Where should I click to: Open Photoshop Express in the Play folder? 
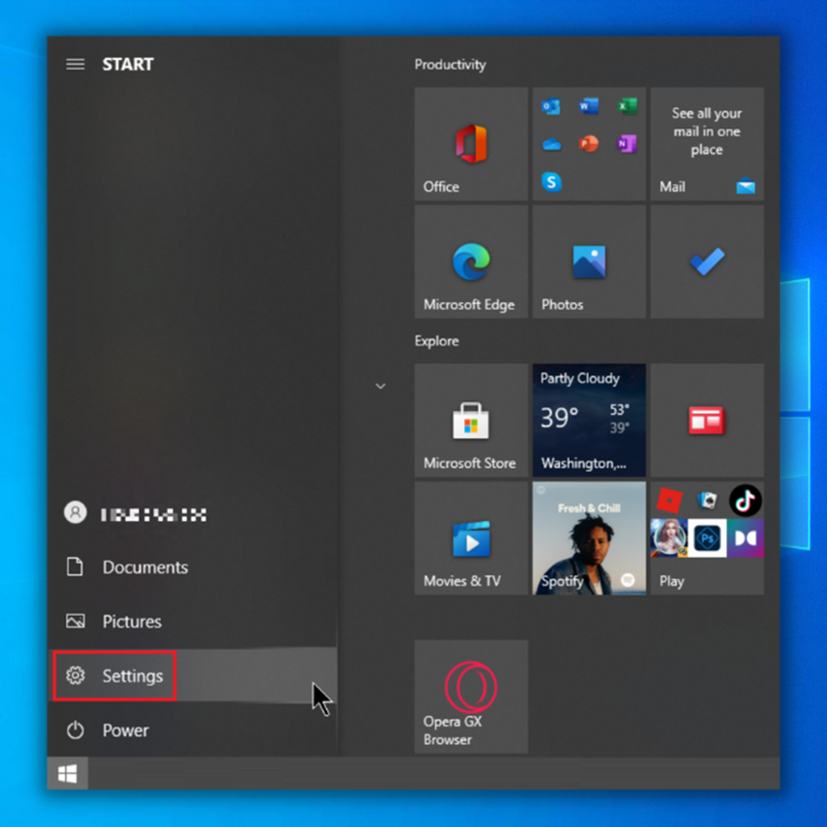707,538
